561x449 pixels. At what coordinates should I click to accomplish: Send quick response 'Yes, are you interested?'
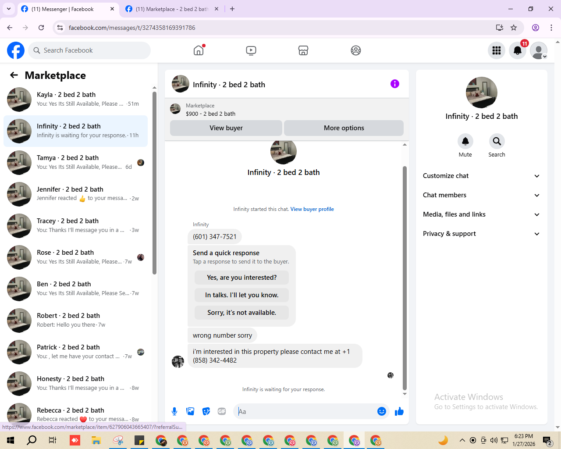[242, 278]
